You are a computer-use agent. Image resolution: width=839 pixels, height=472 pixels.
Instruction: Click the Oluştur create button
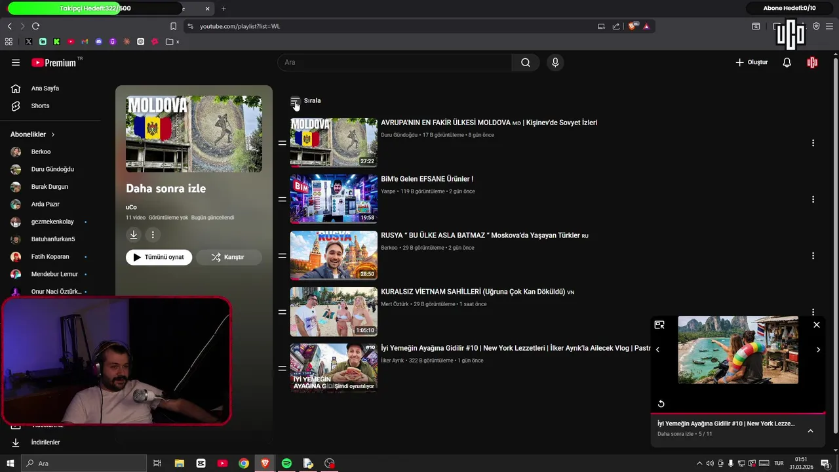coord(751,62)
